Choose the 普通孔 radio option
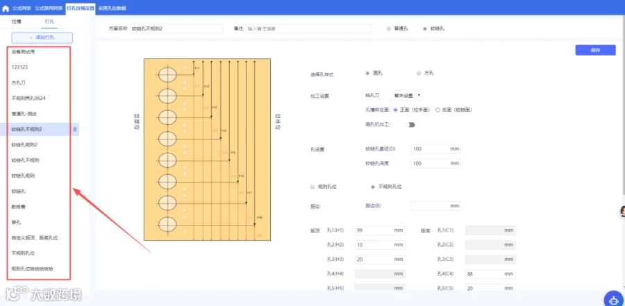The height and width of the screenshot is (306, 625). tap(389, 28)
